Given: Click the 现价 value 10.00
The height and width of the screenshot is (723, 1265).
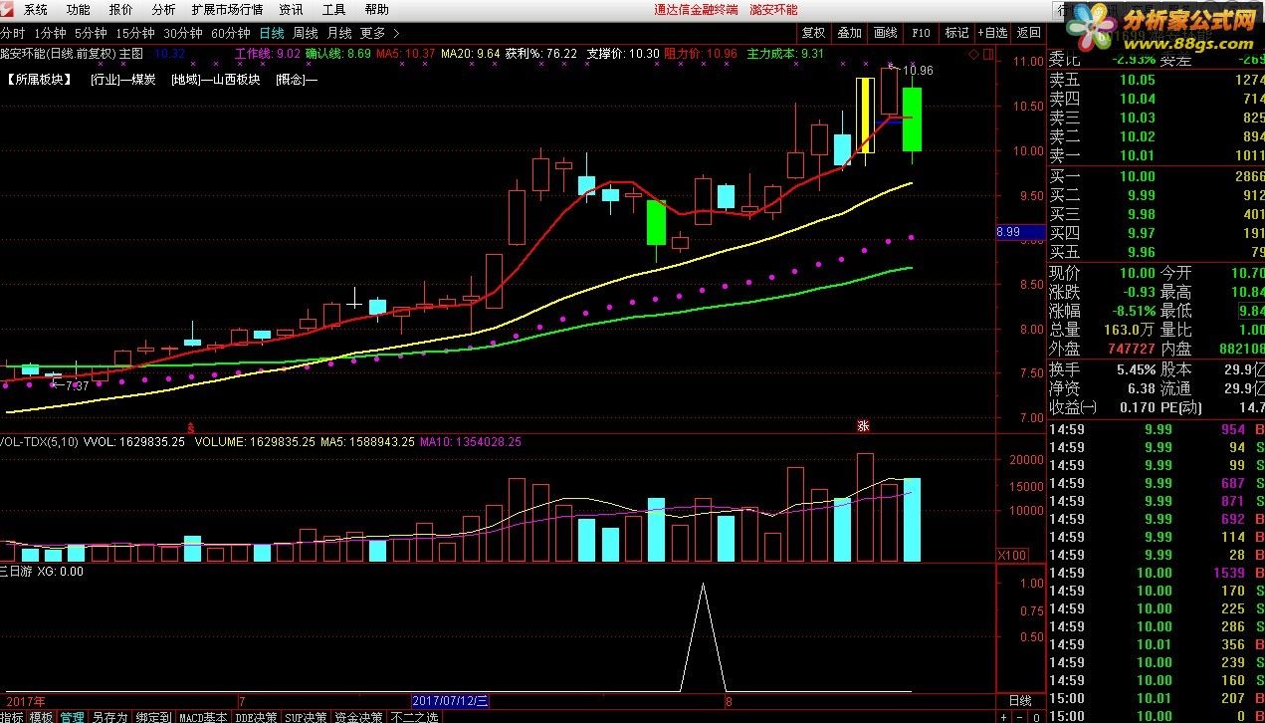Looking at the screenshot, I should [x=1138, y=273].
